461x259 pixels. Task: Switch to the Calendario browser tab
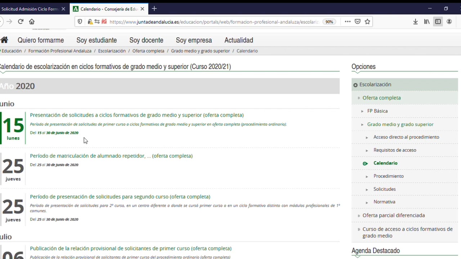click(109, 9)
